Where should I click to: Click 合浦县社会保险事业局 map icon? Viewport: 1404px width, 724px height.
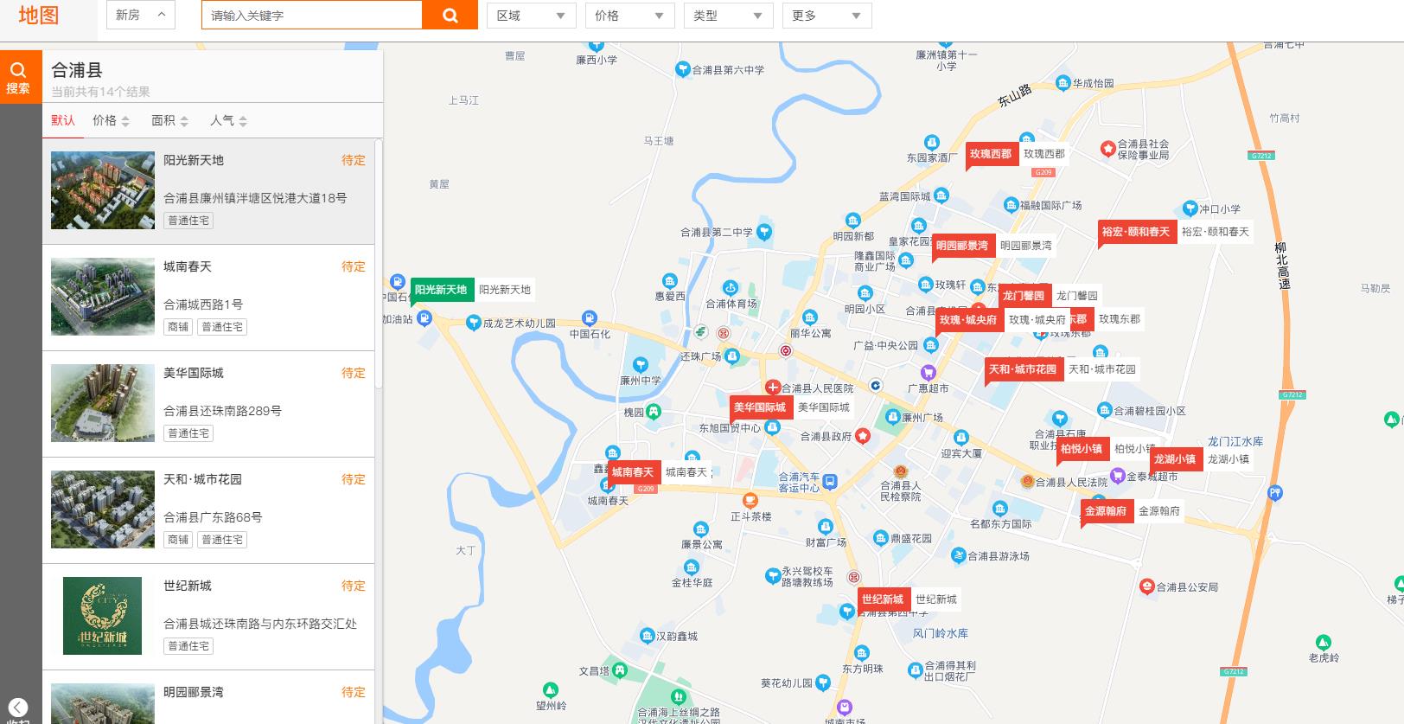pos(1107,149)
